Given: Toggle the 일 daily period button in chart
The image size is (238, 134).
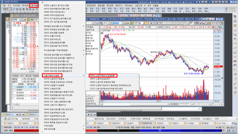Looking at the screenshot, I should (x=146, y=23).
